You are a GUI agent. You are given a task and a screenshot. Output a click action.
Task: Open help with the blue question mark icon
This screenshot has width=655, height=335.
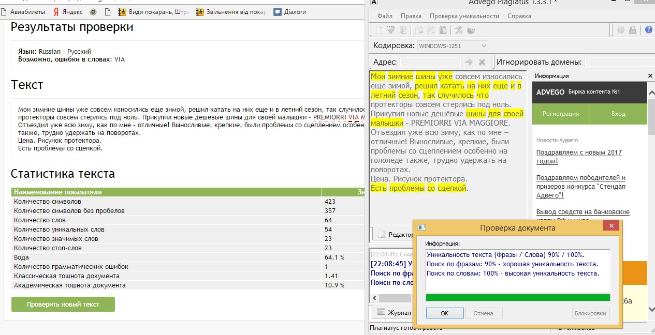pyautogui.click(x=648, y=30)
